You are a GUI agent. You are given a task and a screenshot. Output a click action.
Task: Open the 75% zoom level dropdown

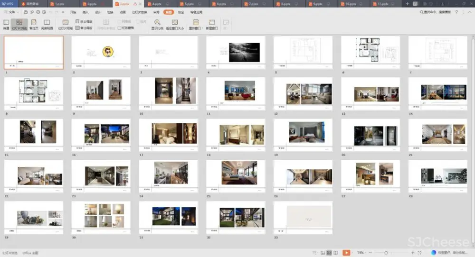pyautogui.click(x=362, y=253)
